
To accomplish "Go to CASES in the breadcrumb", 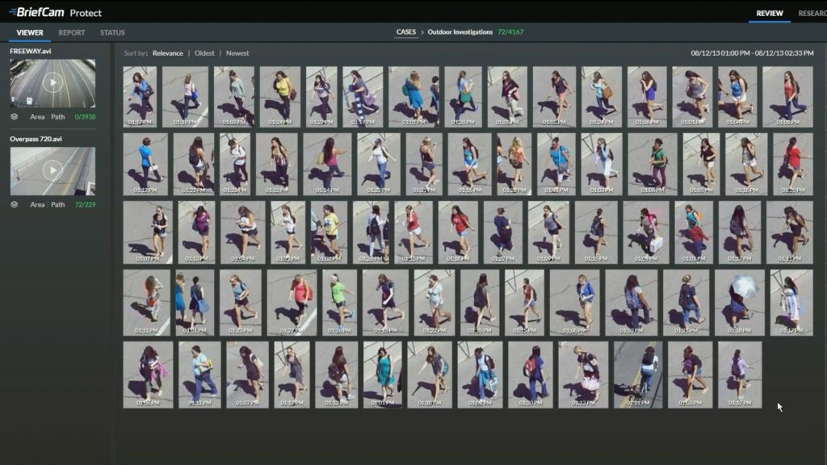I will [406, 32].
